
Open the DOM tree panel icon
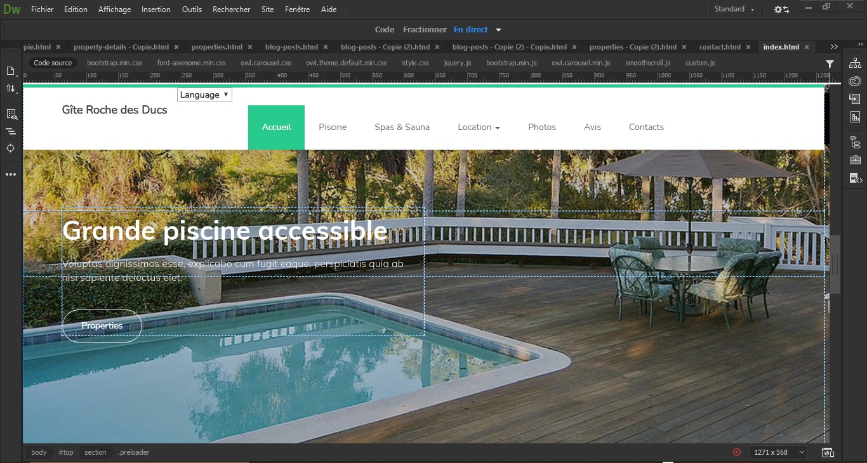point(855,143)
